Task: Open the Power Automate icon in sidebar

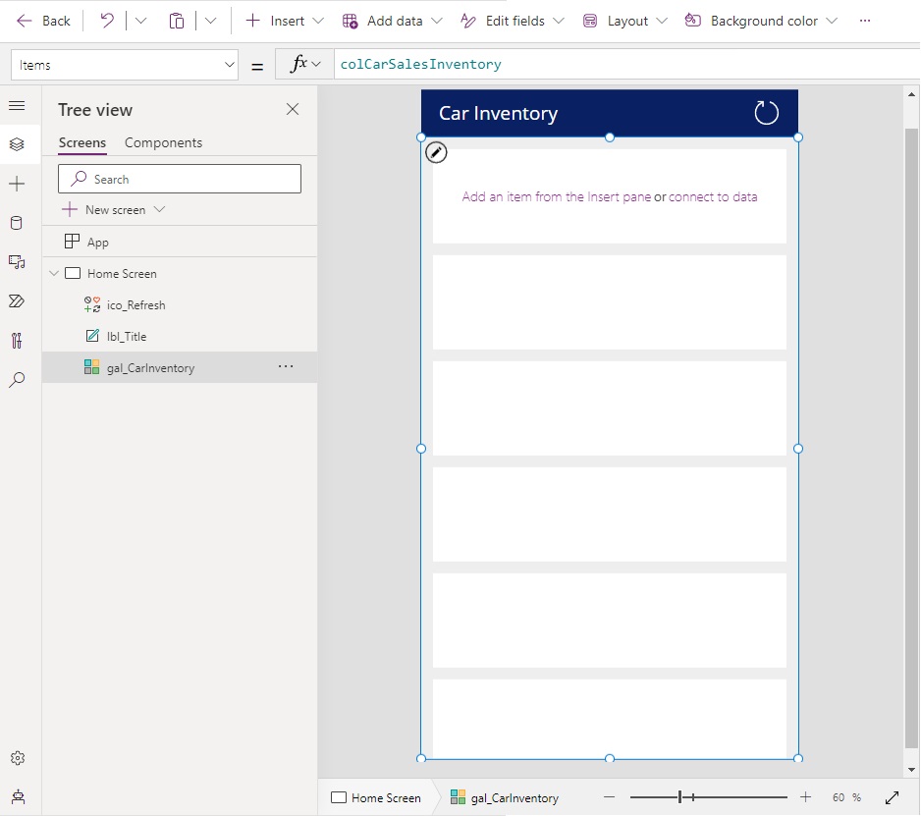Action: [x=17, y=301]
